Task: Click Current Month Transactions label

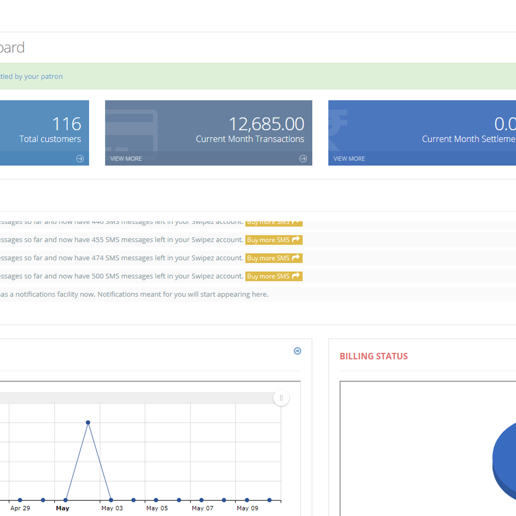Action: (x=250, y=139)
